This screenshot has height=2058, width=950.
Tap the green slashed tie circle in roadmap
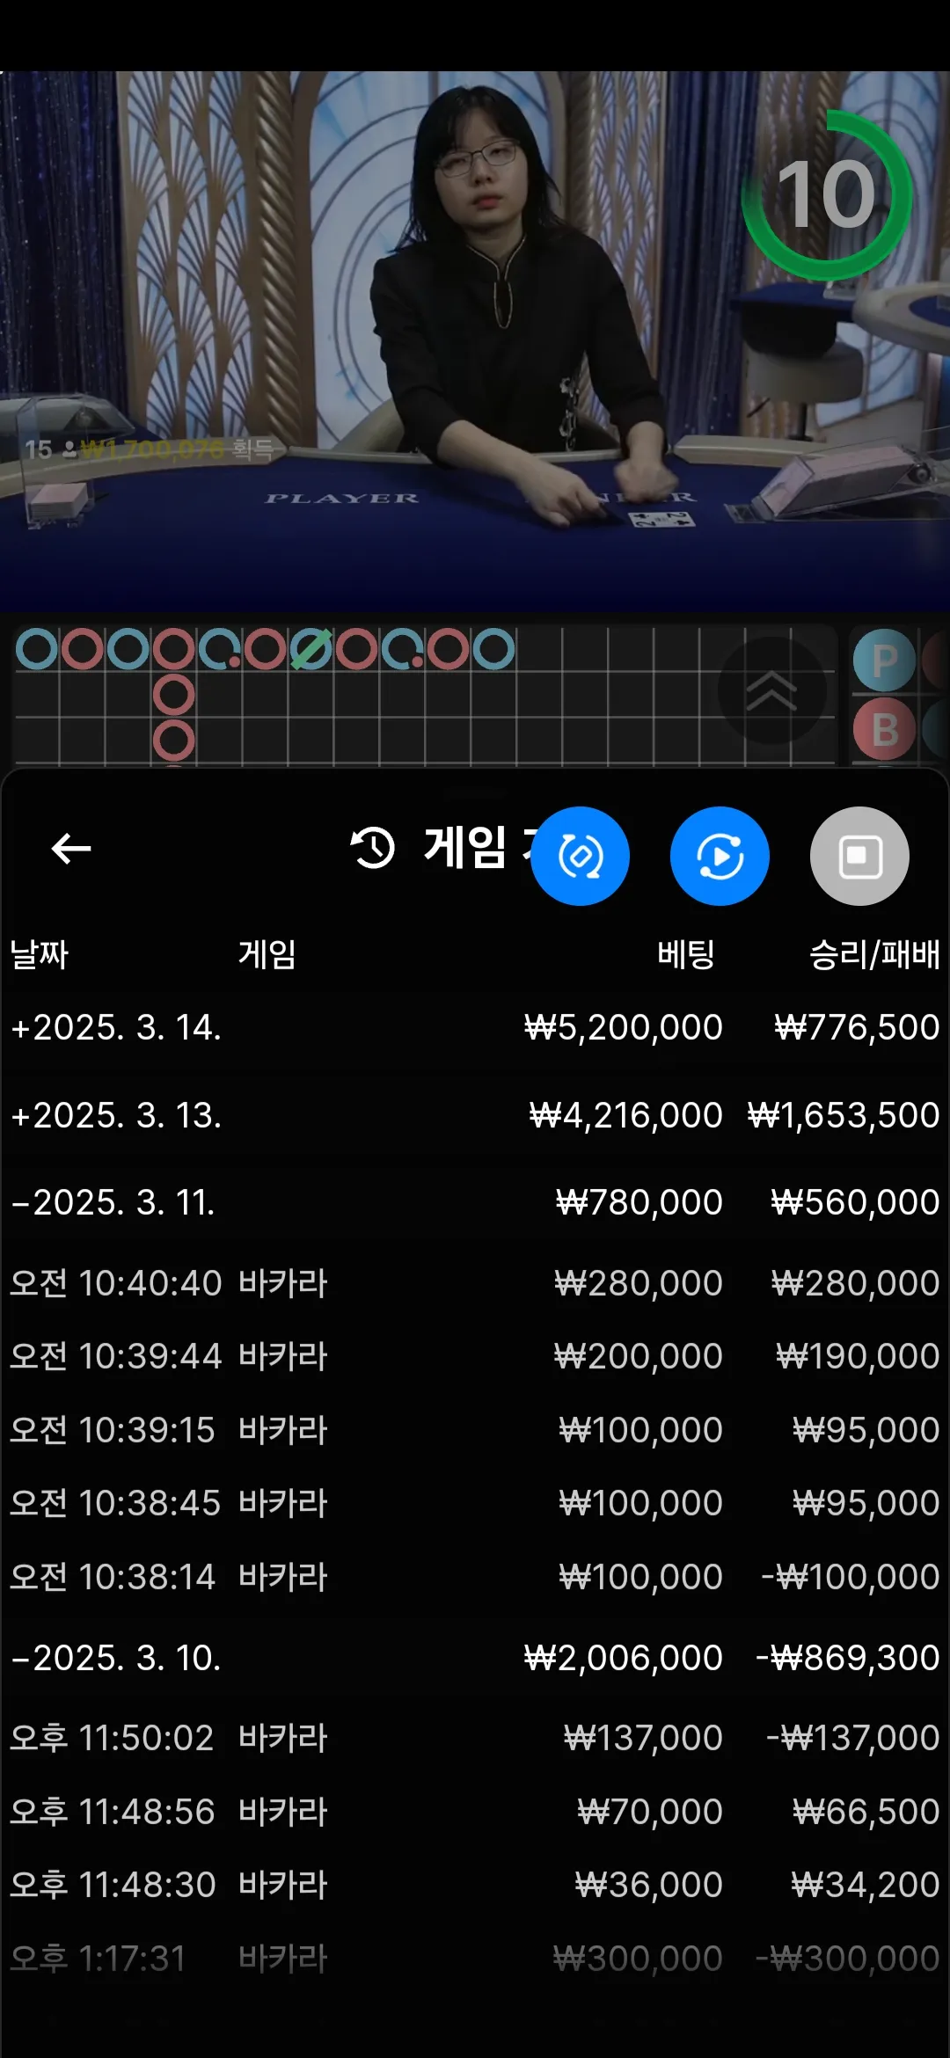click(x=311, y=650)
